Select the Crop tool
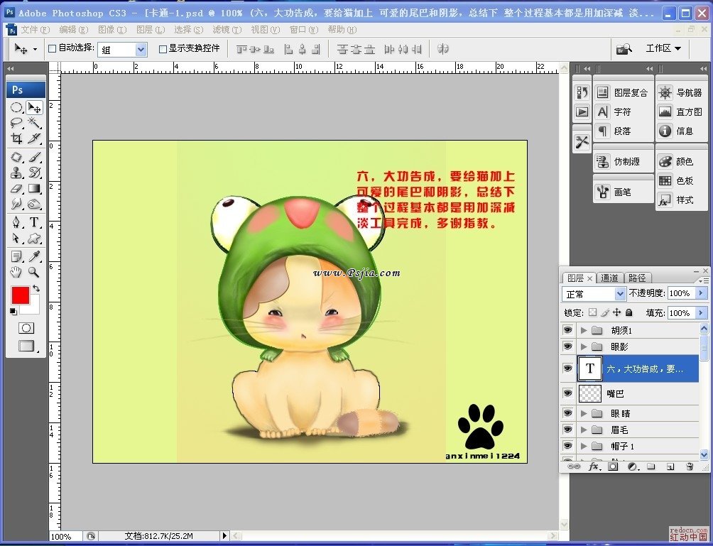 (16, 138)
